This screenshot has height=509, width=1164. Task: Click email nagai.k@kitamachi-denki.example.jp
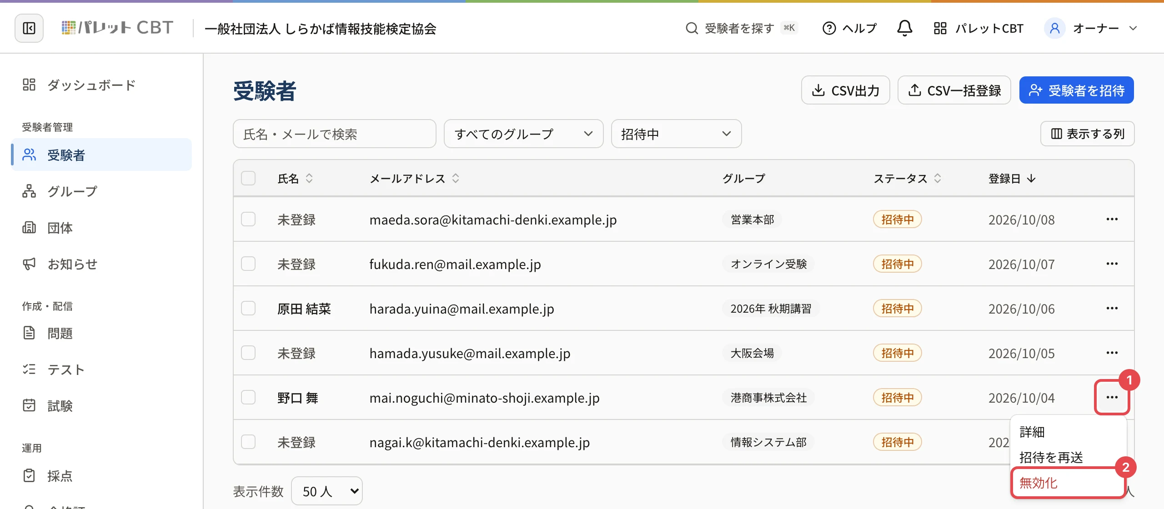pyautogui.click(x=479, y=442)
